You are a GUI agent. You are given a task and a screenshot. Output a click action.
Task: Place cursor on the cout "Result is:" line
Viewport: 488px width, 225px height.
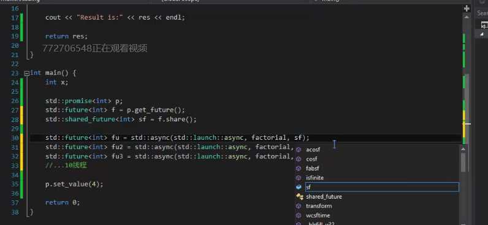(115, 17)
